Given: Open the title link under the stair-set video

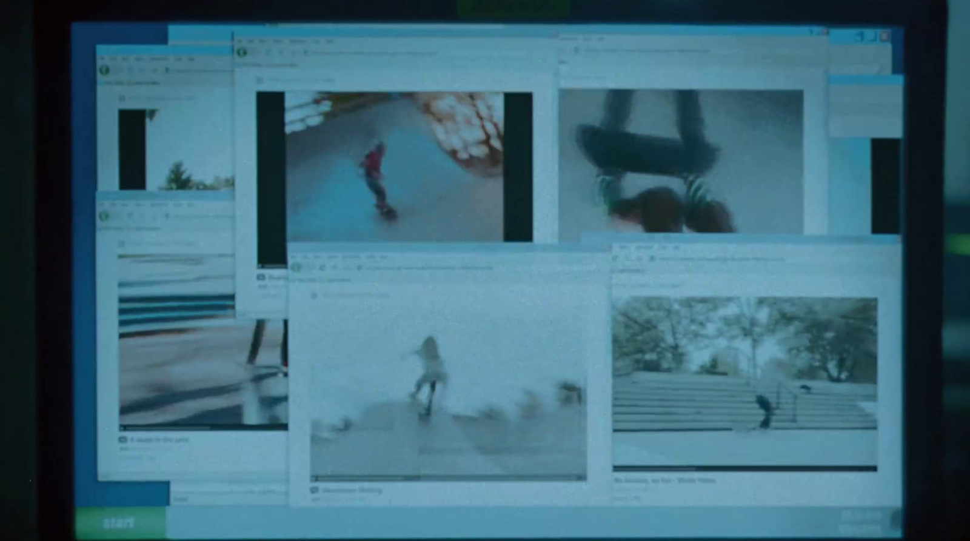Looking at the screenshot, I should click(664, 480).
